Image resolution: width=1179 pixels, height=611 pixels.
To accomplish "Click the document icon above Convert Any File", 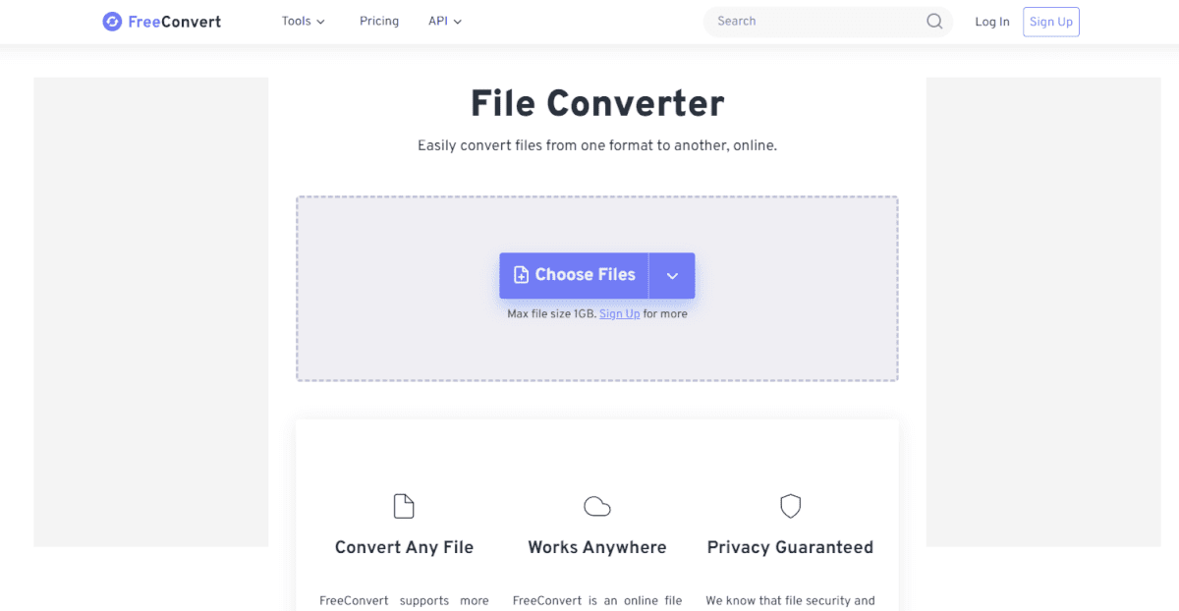I will [x=404, y=506].
